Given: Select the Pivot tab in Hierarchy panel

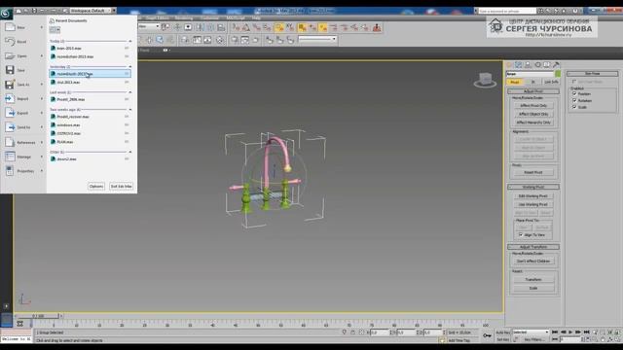Looking at the screenshot, I should [x=515, y=82].
